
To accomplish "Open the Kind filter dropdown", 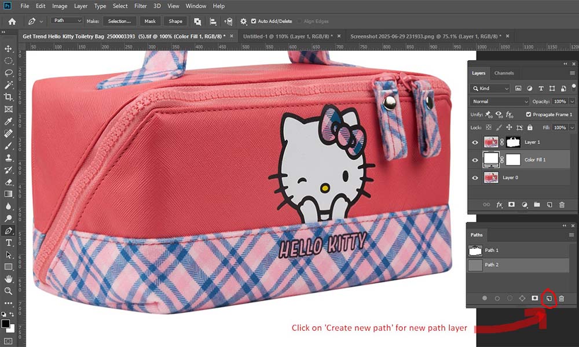I will tap(490, 88).
